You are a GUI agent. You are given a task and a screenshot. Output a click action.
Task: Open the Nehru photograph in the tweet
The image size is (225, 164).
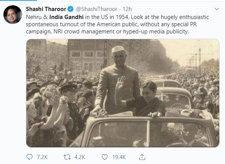click(x=123, y=93)
